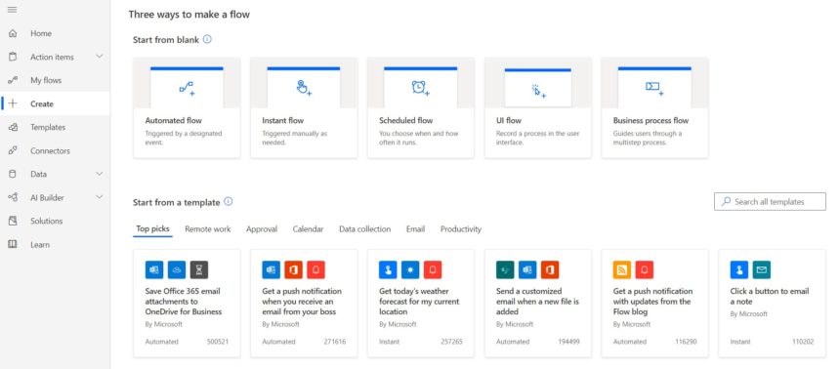The height and width of the screenshot is (369, 840).
Task: Click the orange RSS icon on Flow blog template
Action: [622, 270]
